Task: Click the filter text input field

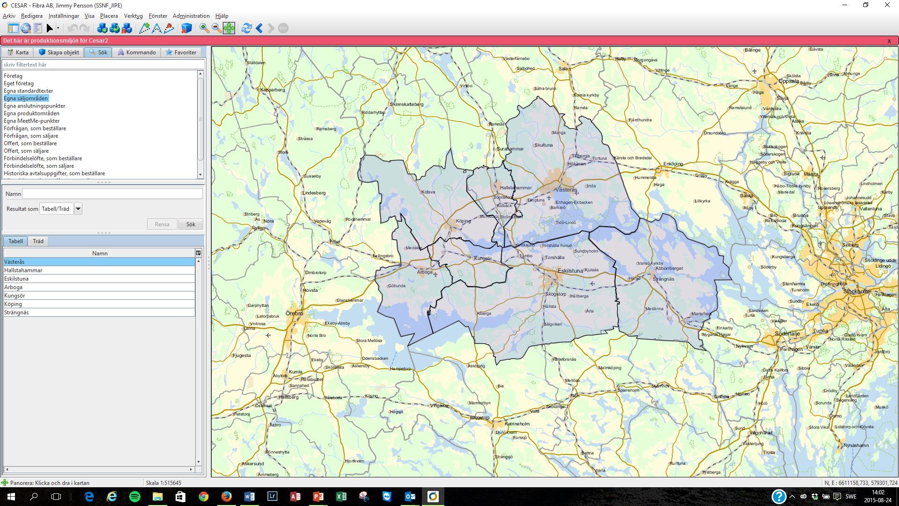Action: pos(103,65)
